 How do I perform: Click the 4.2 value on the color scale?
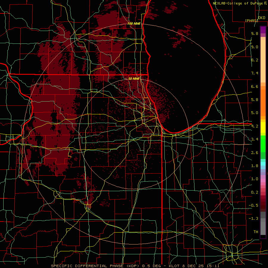tap(255, 126)
